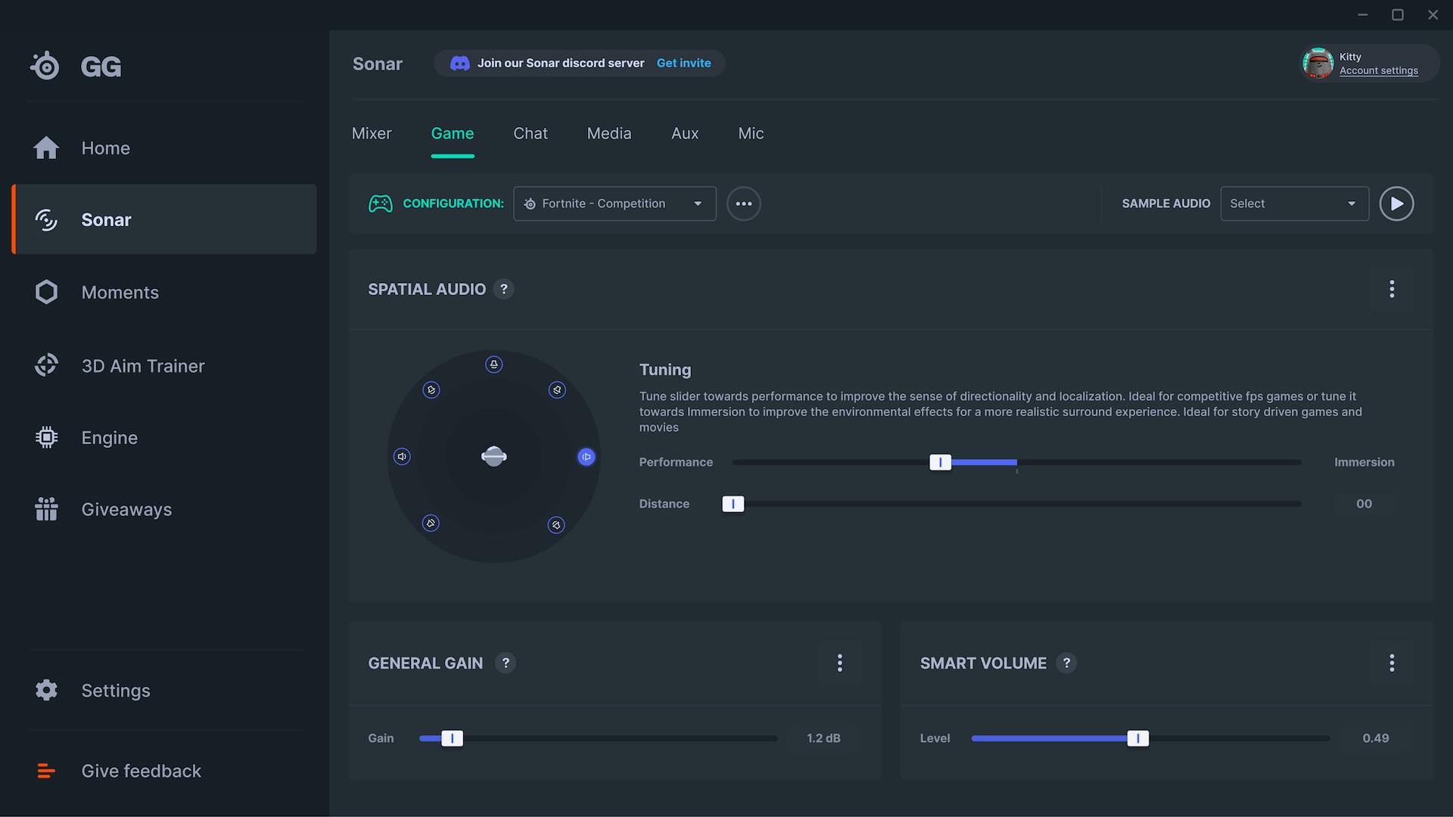Click the SteelSeries GG logo icon
This screenshot has width=1453, height=817.
coord(46,67)
